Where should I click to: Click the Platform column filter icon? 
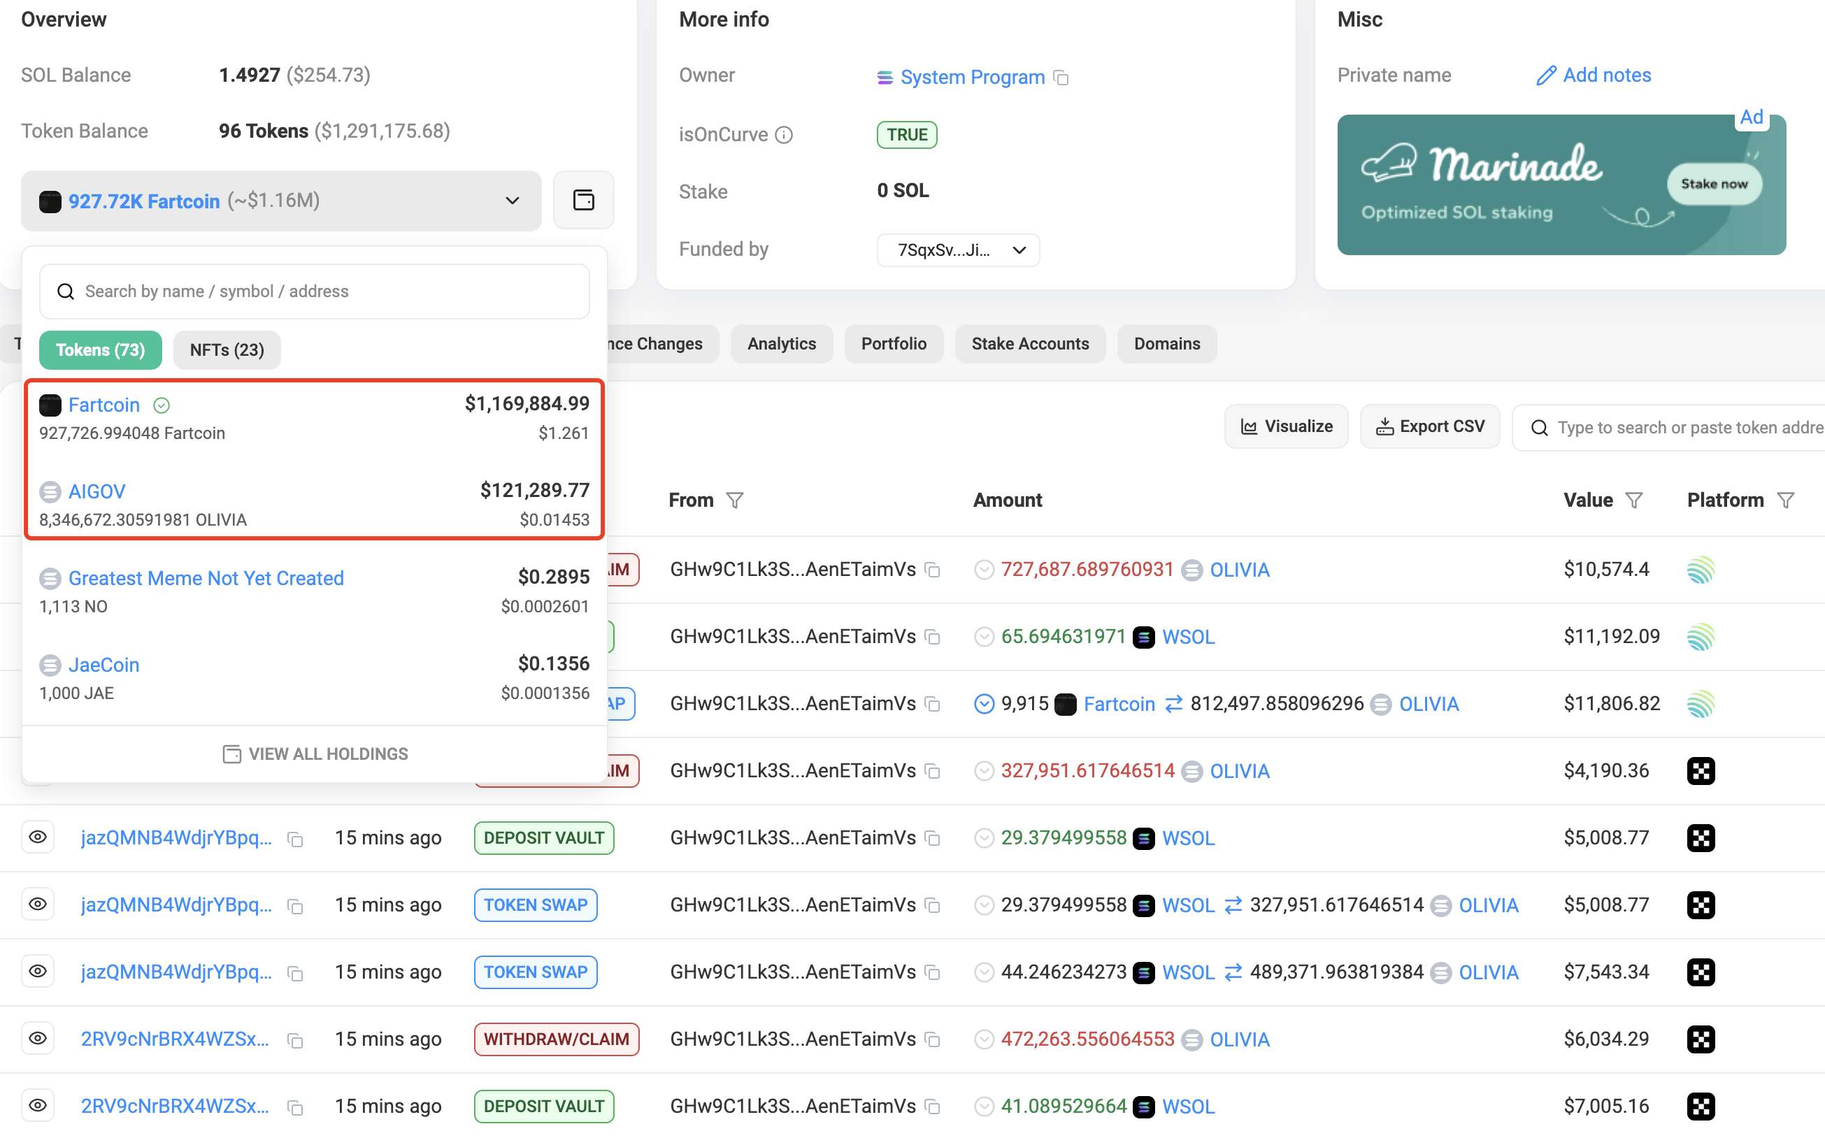1786,500
